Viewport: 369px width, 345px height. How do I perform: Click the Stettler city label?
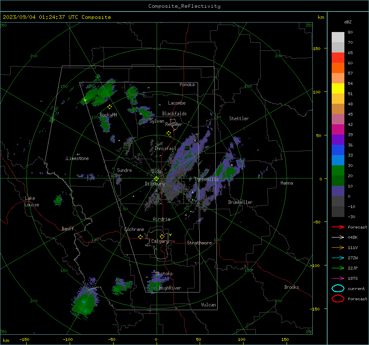(239, 119)
